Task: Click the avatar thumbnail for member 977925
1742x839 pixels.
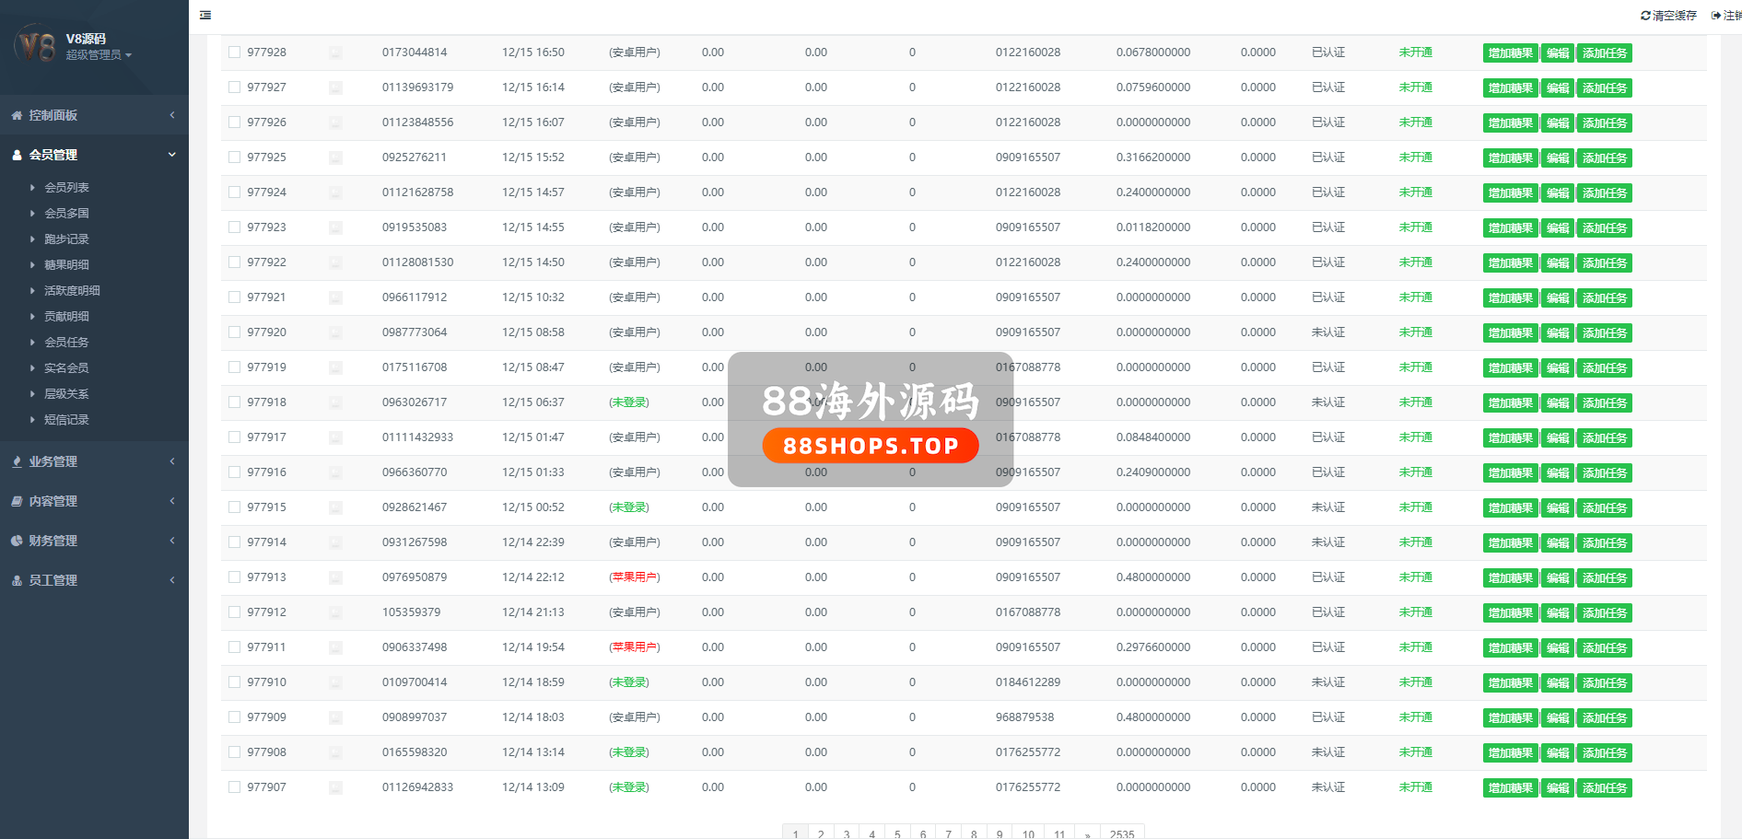Action: (x=335, y=157)
